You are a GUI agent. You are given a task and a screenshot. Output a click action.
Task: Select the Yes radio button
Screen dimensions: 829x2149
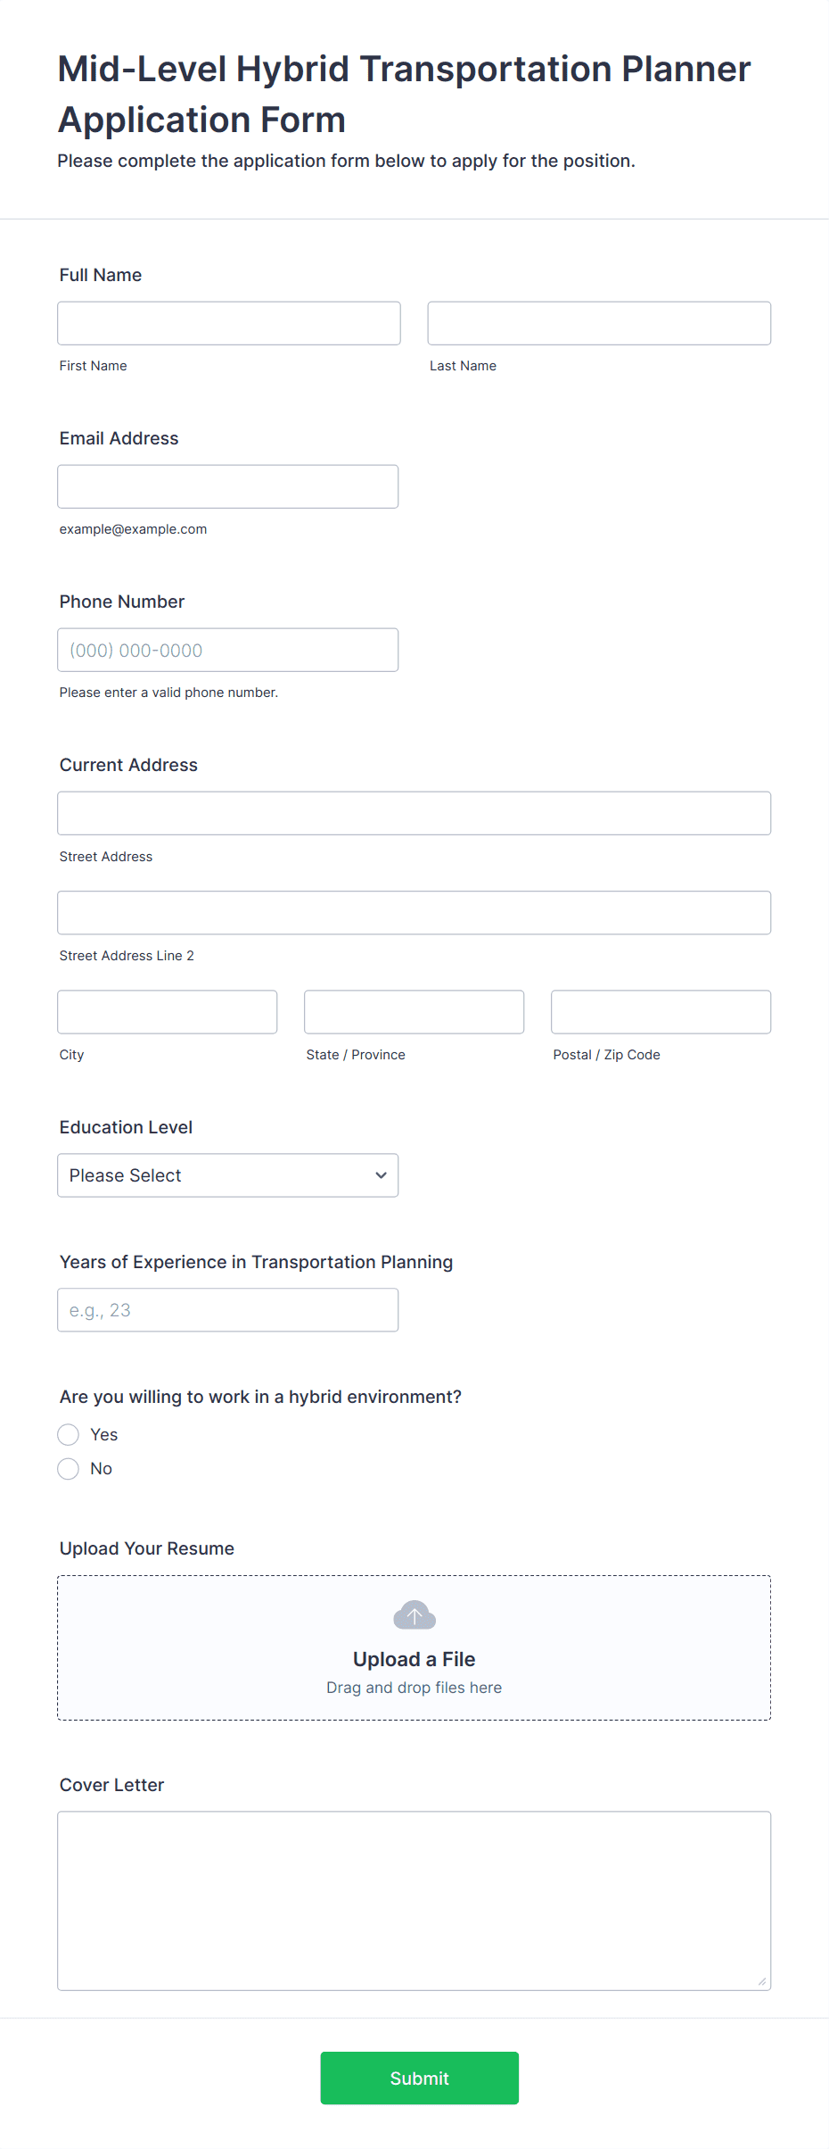[x=69, y=1434]
